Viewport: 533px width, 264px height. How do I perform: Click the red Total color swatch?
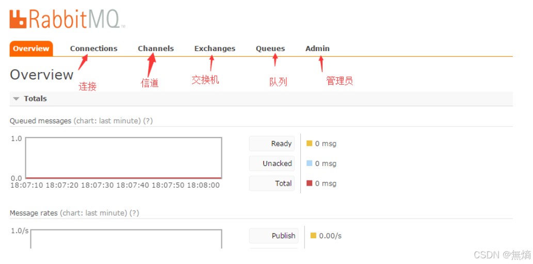click(310, 183)
